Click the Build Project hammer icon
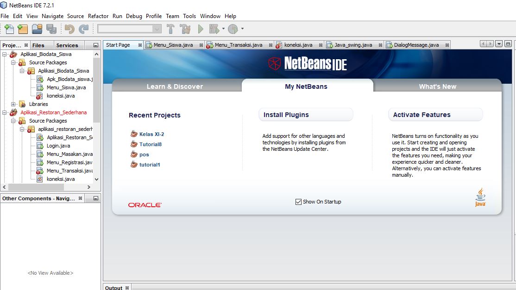This screenshot has width=516, height=290. point(170,29)
